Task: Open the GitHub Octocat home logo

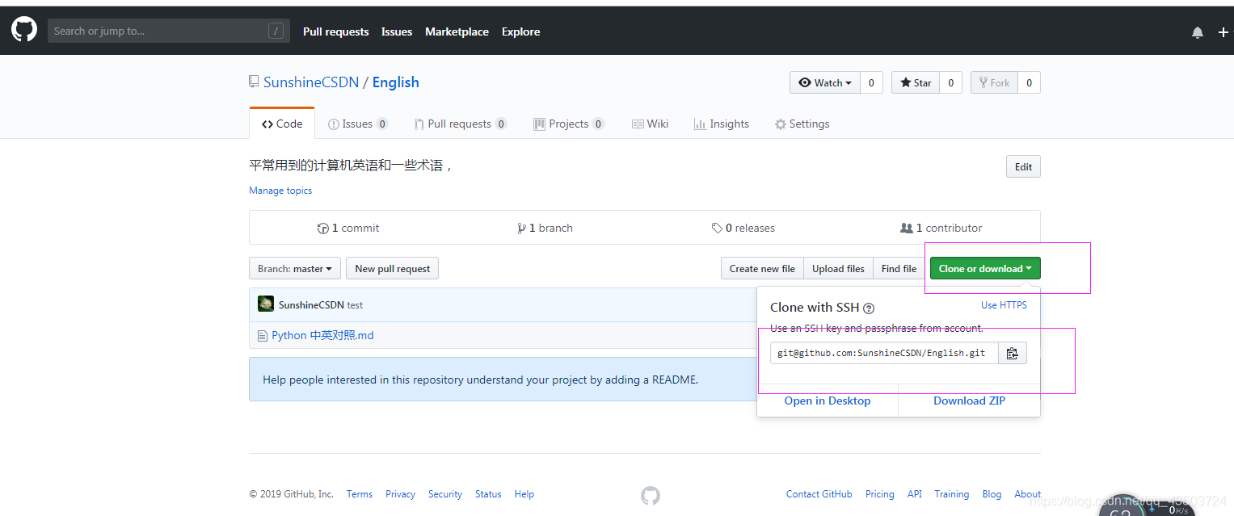Action: tap(24, 30)
